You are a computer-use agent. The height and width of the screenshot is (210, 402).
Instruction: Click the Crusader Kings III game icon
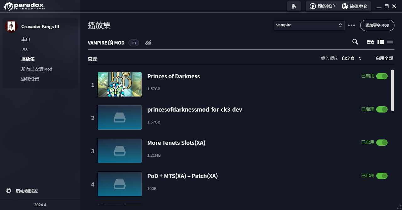(11, 26)
